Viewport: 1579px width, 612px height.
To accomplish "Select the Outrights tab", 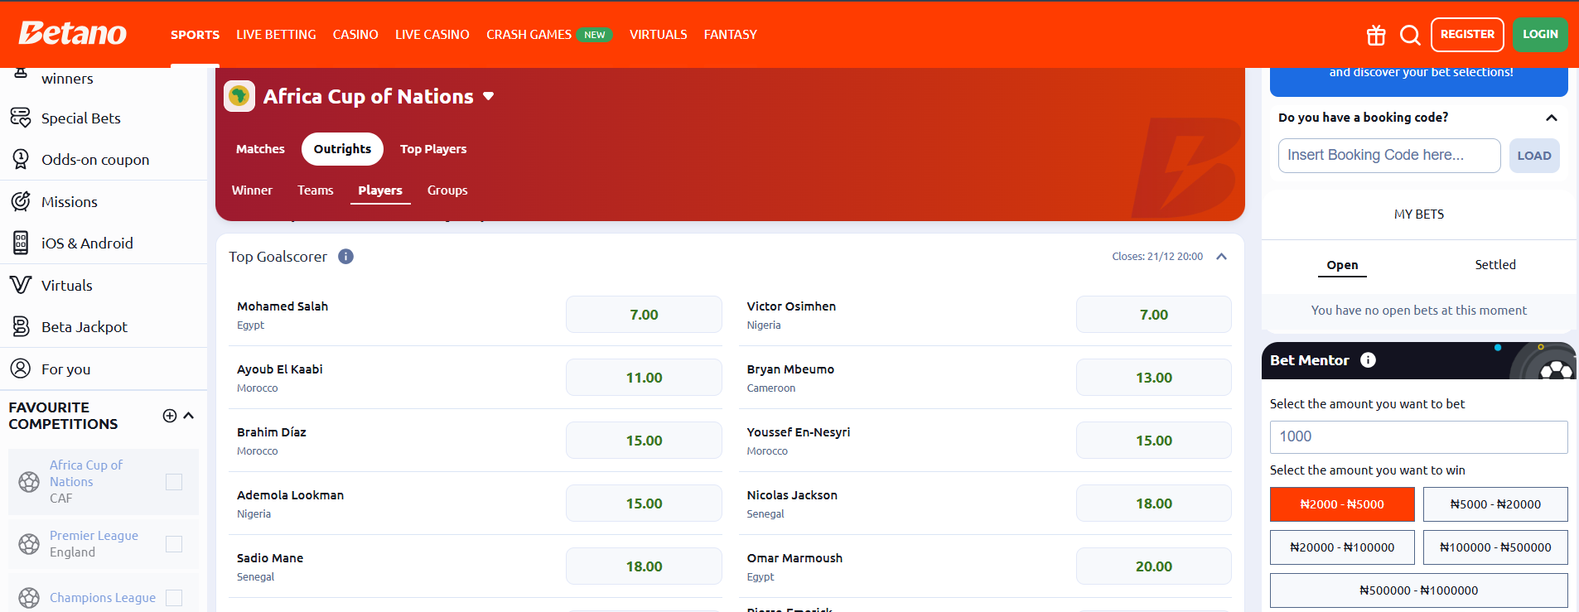I will (342, 149).
